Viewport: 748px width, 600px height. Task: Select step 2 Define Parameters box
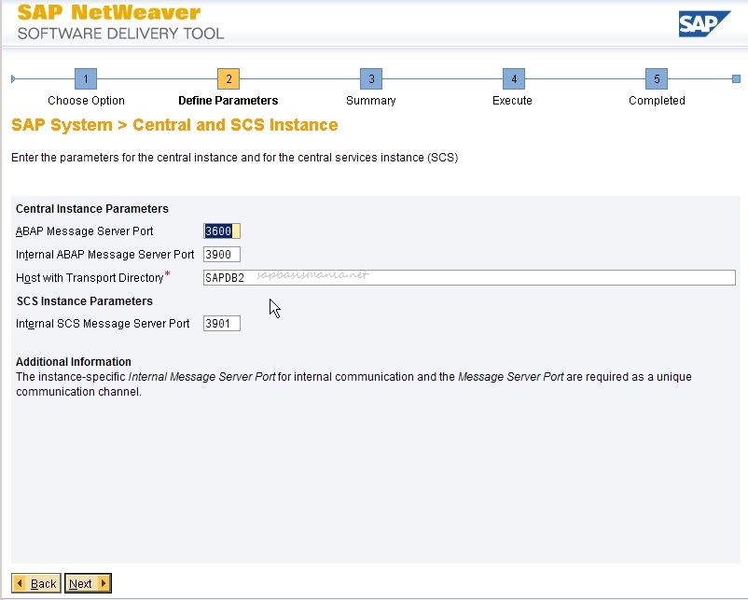(x=229, y=78)
